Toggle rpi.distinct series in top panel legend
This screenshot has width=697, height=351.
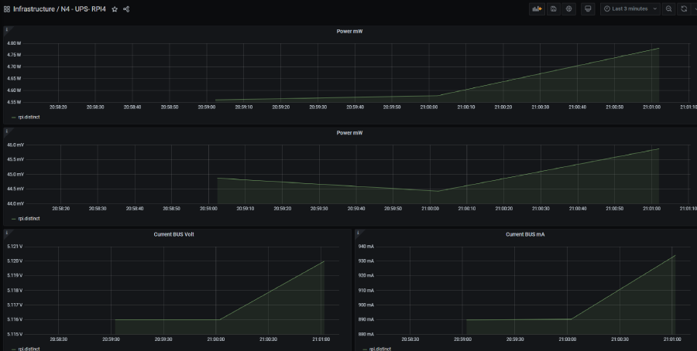[x=28, y=118]
